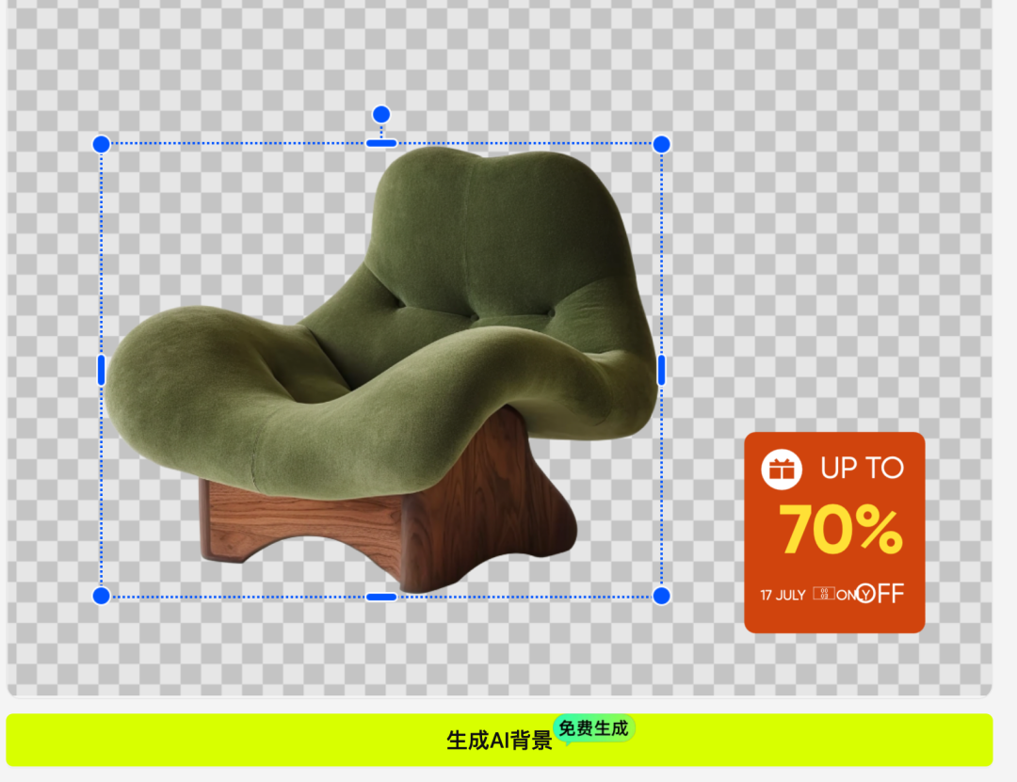
Task: Select the orange 70% OFF promo sticker
Action: [833, 532]
